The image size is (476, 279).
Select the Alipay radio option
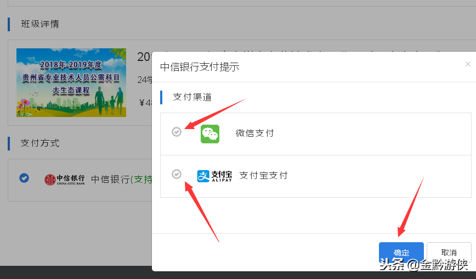177,174
